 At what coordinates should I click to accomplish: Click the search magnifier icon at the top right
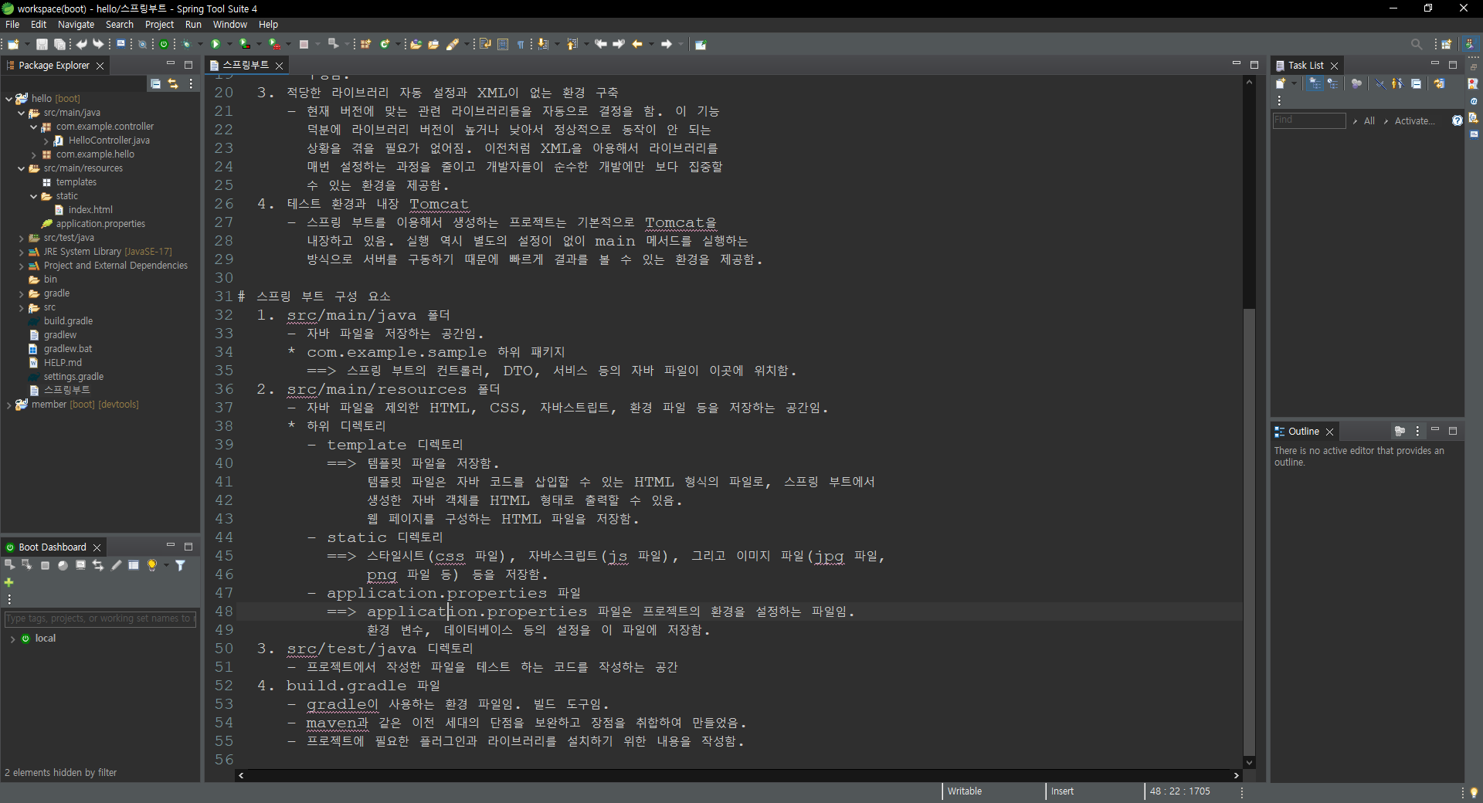[x=1417, y=44]
